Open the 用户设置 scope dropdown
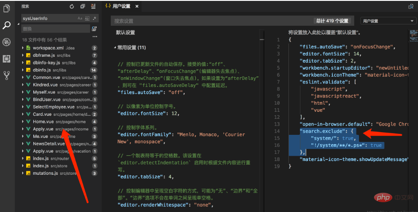Image resolution: width=418 pixels, height=212 pixels. [388, 21]
